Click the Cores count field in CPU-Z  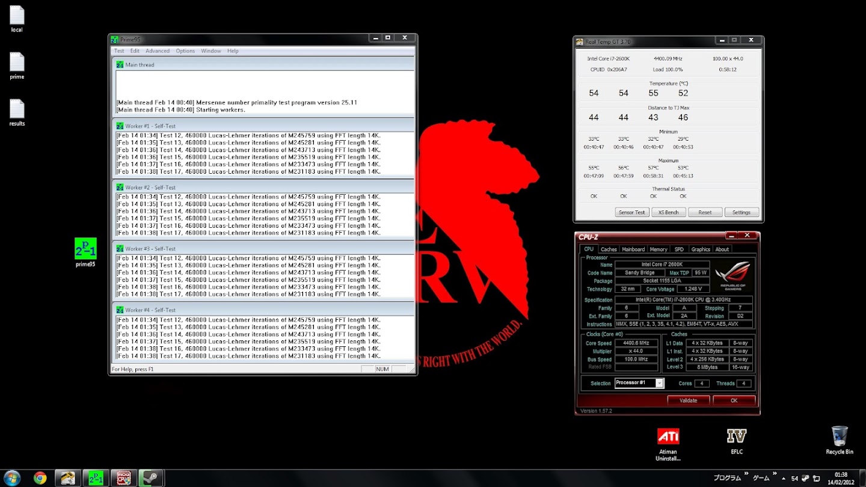click(702, 384)
